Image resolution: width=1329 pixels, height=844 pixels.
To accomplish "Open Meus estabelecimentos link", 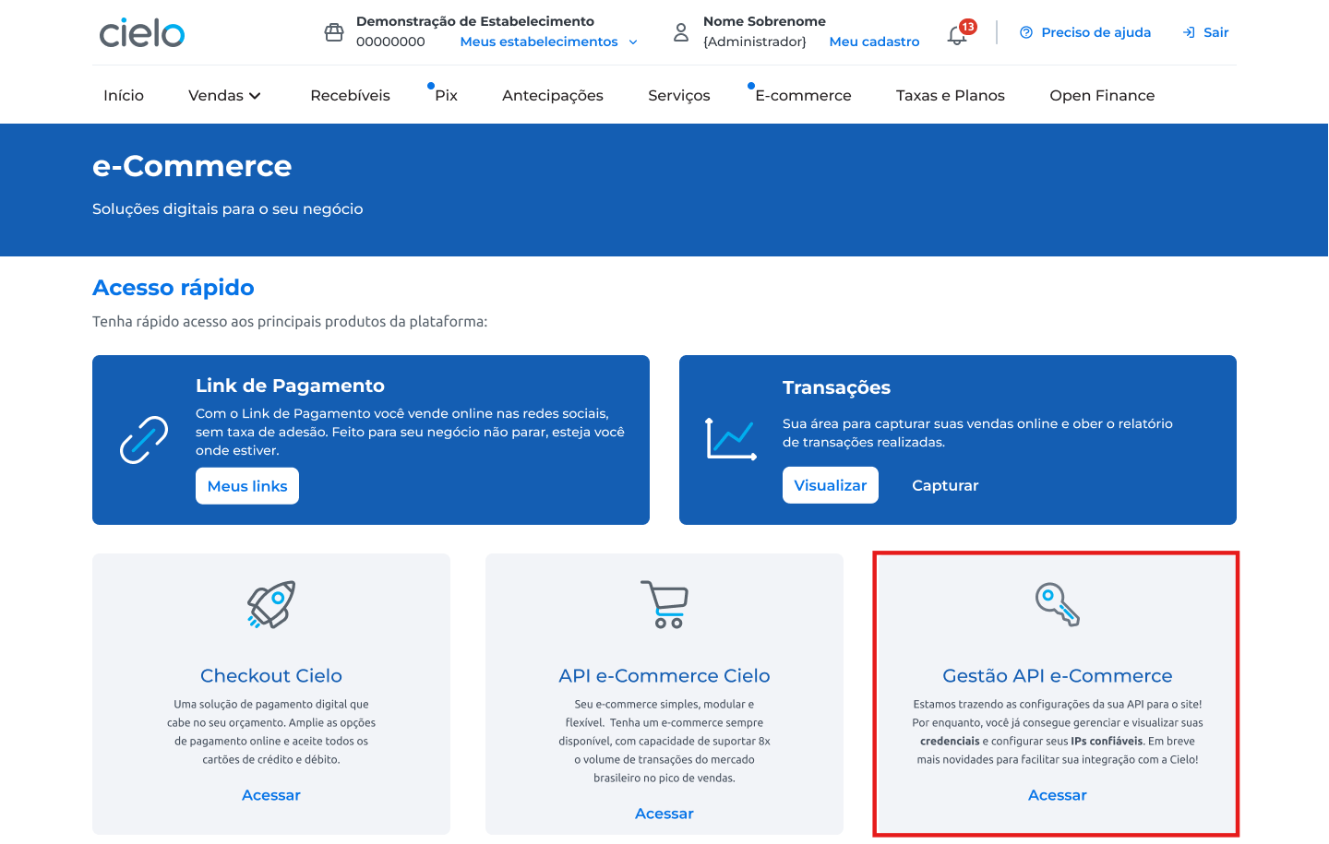I will pyautogui.click(x=539, y=42).
